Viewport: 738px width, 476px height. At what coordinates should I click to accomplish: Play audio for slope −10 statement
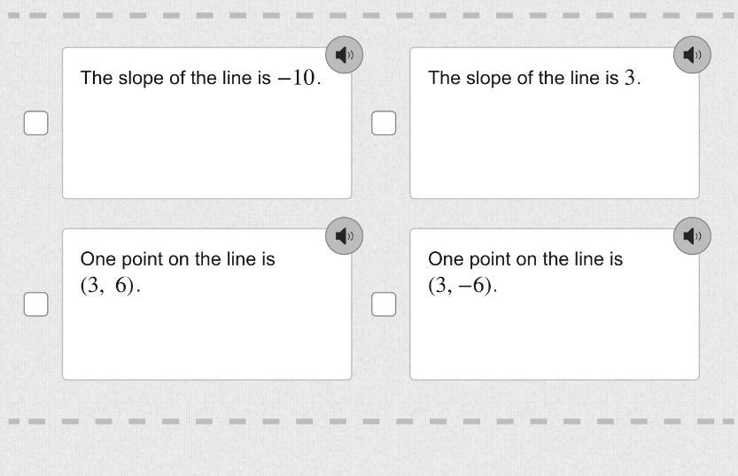tap(344, 55)
